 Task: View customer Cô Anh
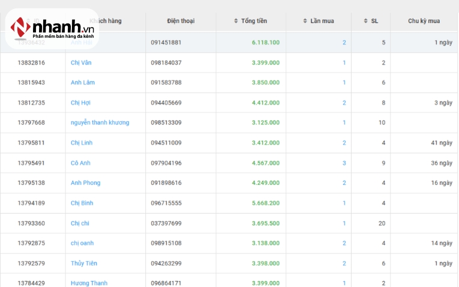(81, 163)
